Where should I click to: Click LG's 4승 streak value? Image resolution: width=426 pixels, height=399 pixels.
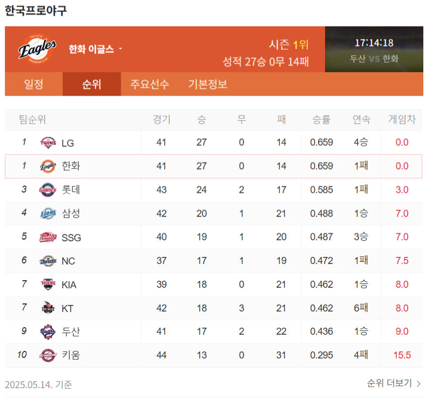(x=361, y=142)
